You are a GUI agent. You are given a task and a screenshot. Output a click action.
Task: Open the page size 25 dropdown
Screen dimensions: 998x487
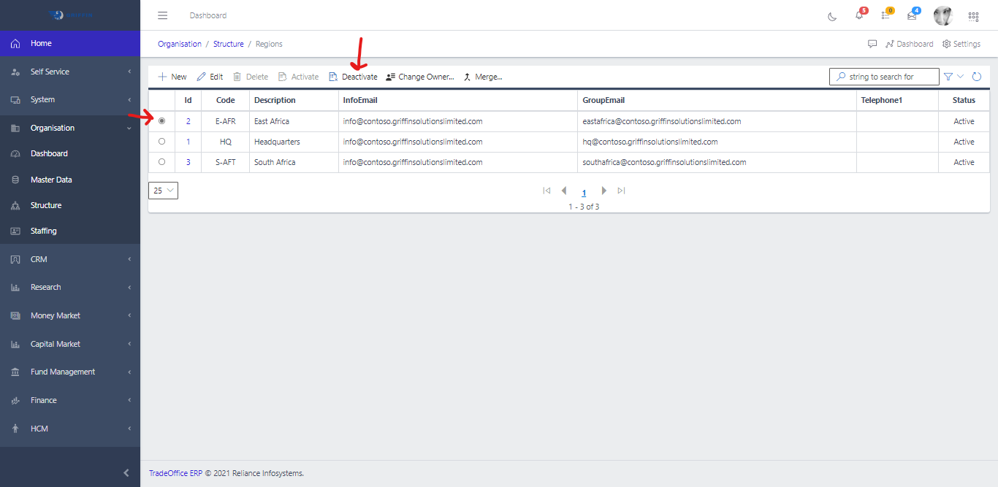[x=163, y=191]
